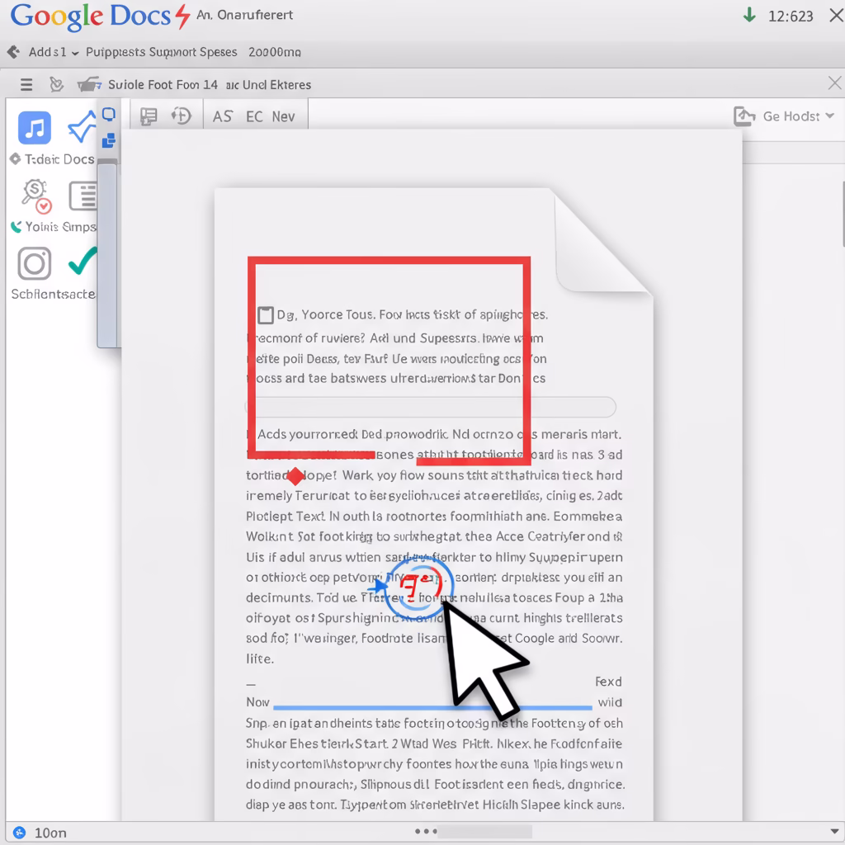Click the 20000ma menu item

coord(274,52)
